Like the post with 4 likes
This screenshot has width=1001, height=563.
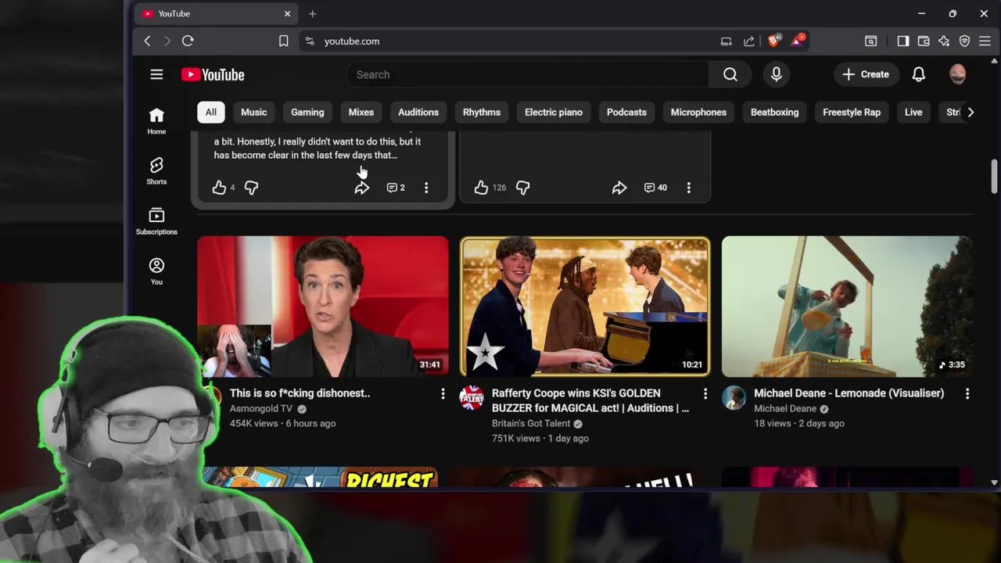(x=219, y=188)
